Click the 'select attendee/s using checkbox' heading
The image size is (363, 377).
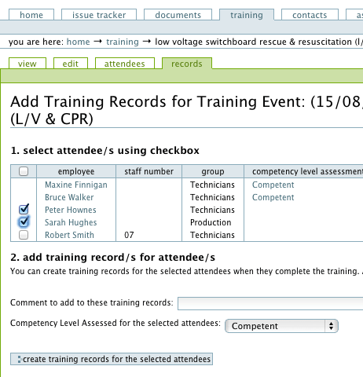coord(105,151)
